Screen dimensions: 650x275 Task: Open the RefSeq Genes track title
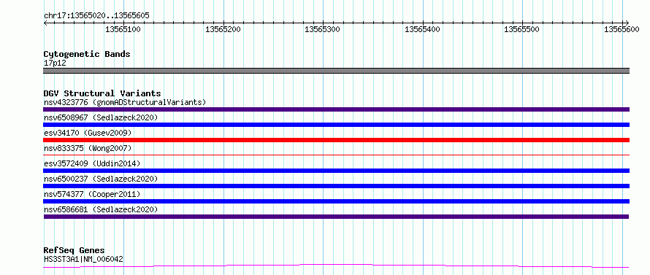point(74,251)
